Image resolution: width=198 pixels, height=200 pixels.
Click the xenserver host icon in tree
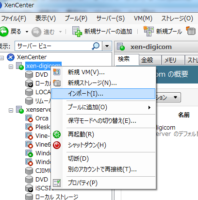[20, 110]
